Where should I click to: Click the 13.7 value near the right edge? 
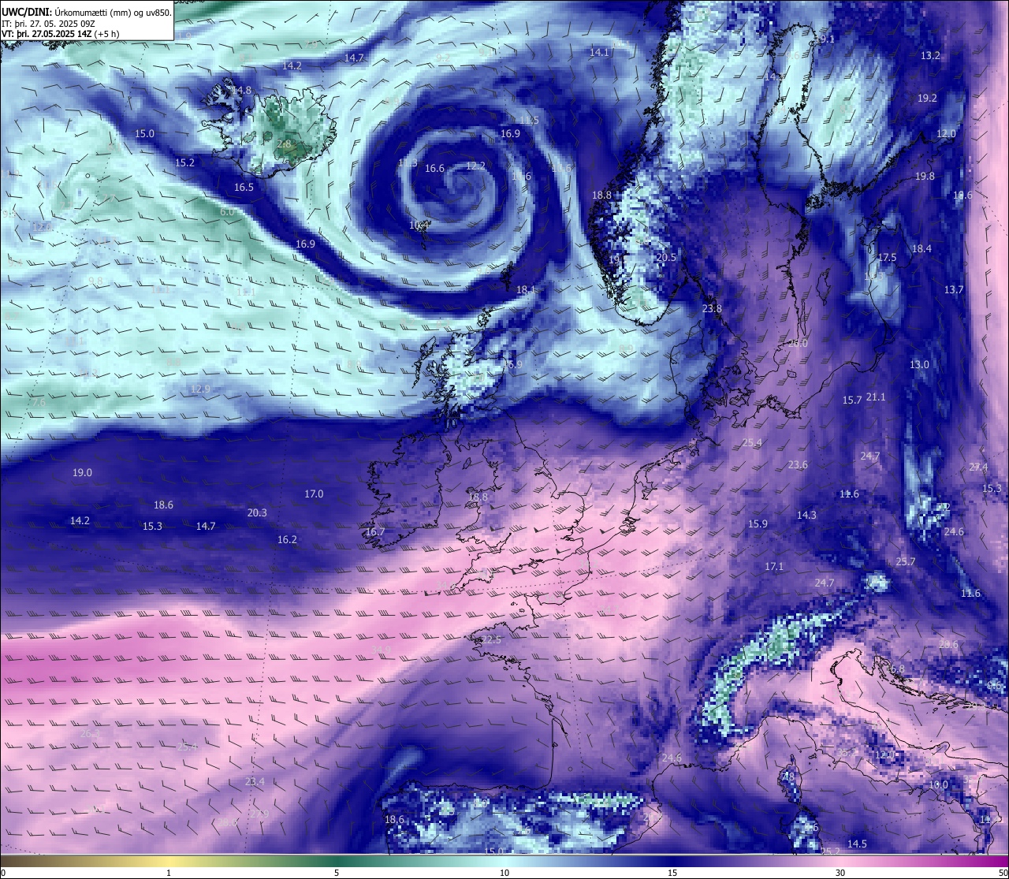[954, 290]
